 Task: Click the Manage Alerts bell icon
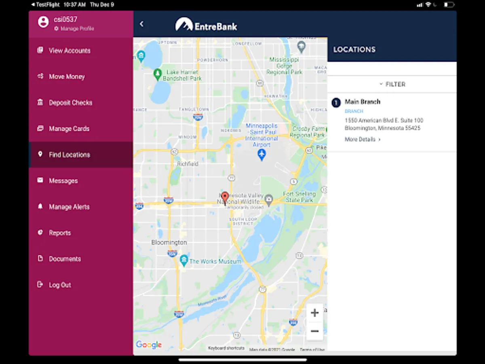click(40, 206)
